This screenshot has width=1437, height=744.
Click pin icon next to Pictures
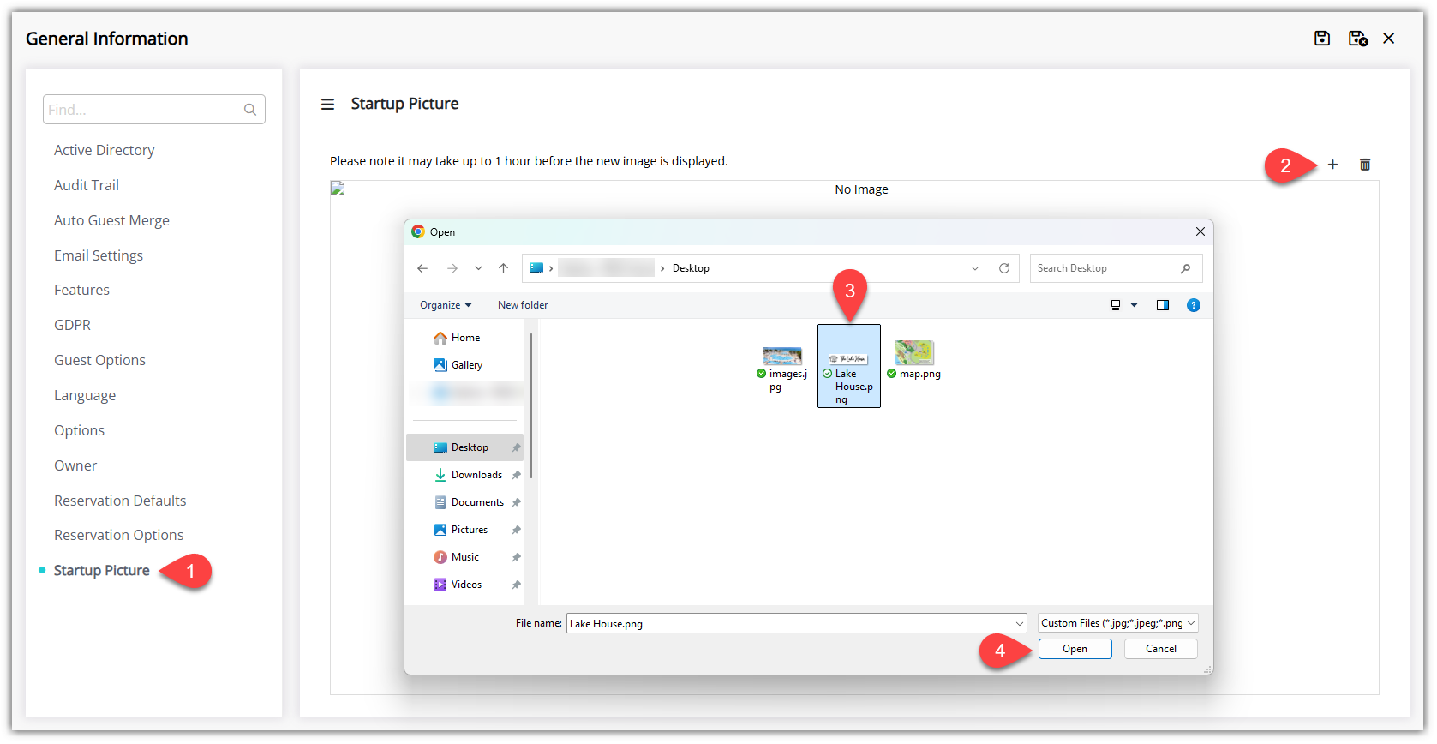(x=516, y=530)
